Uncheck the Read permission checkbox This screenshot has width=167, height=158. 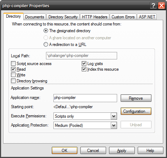(x=13, y=69)
